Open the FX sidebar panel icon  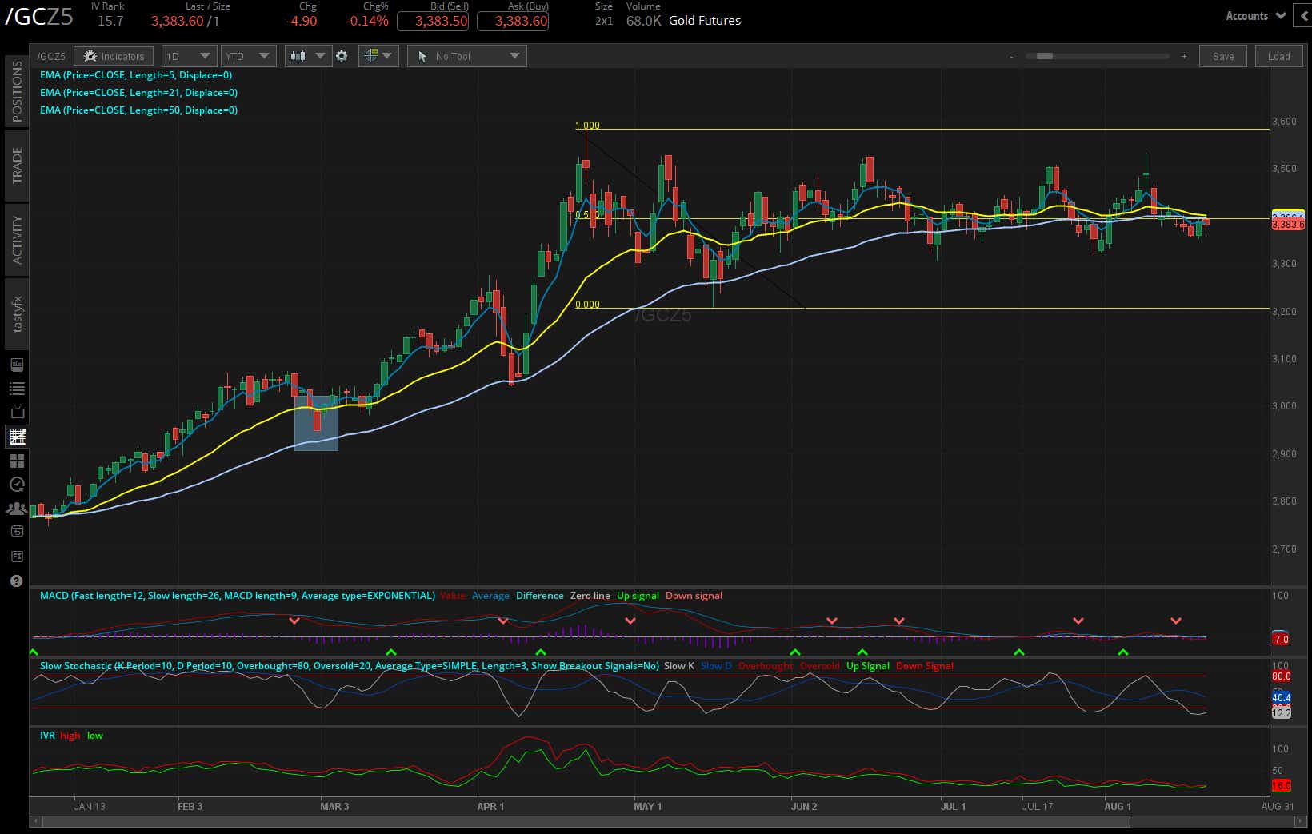pyautogui.click(x=16, y=556)
